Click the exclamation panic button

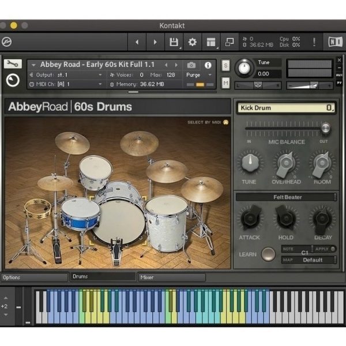pyautogui.click(x=314, y=42)
